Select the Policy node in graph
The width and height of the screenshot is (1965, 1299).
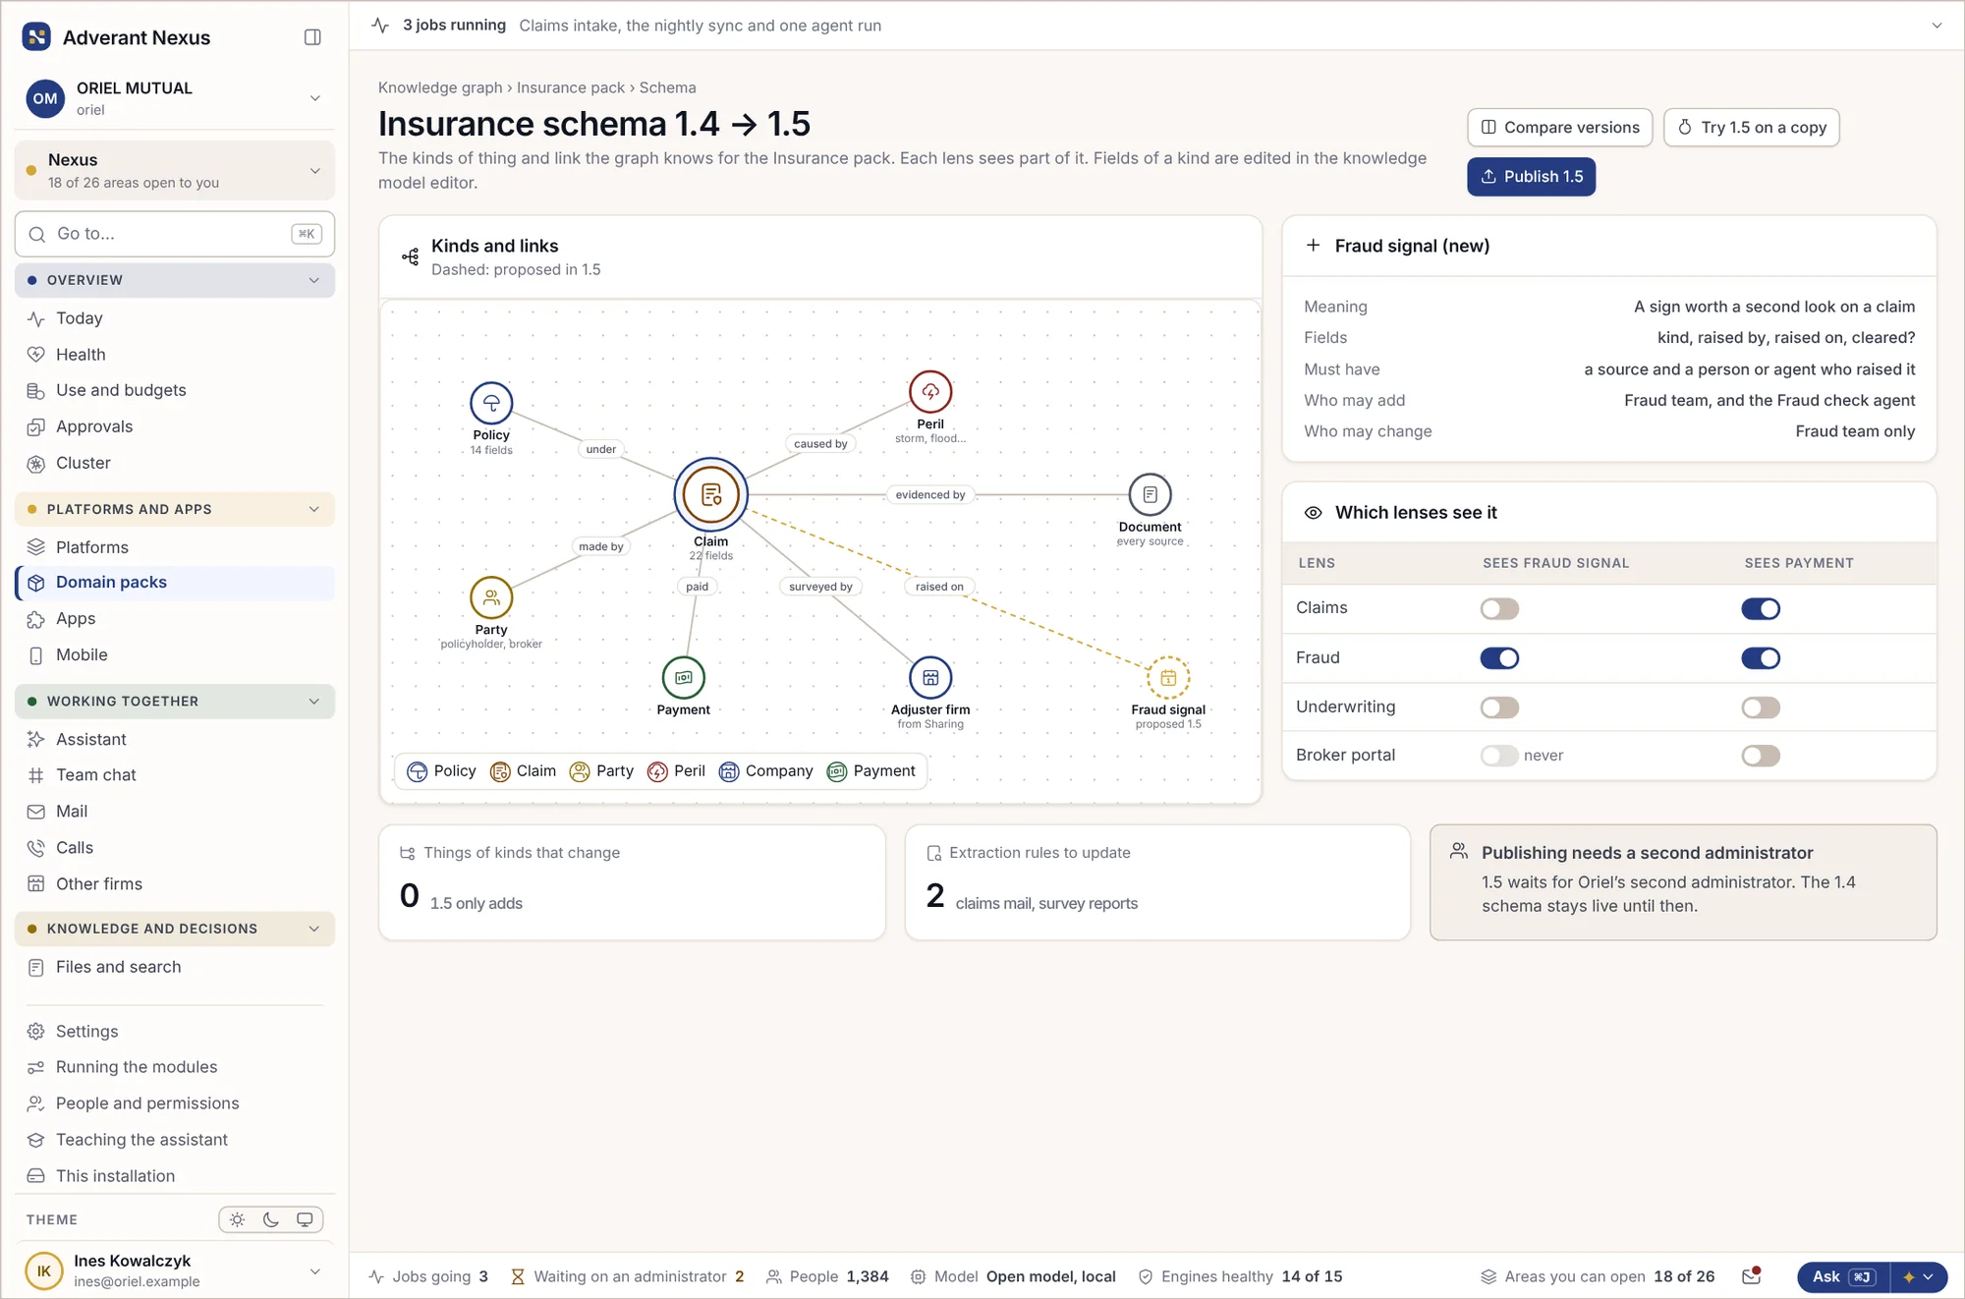491,403
